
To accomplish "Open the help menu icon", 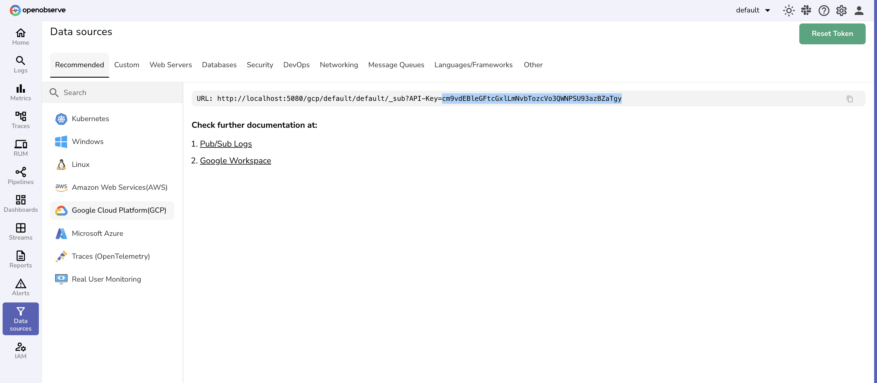I will 824,10.
